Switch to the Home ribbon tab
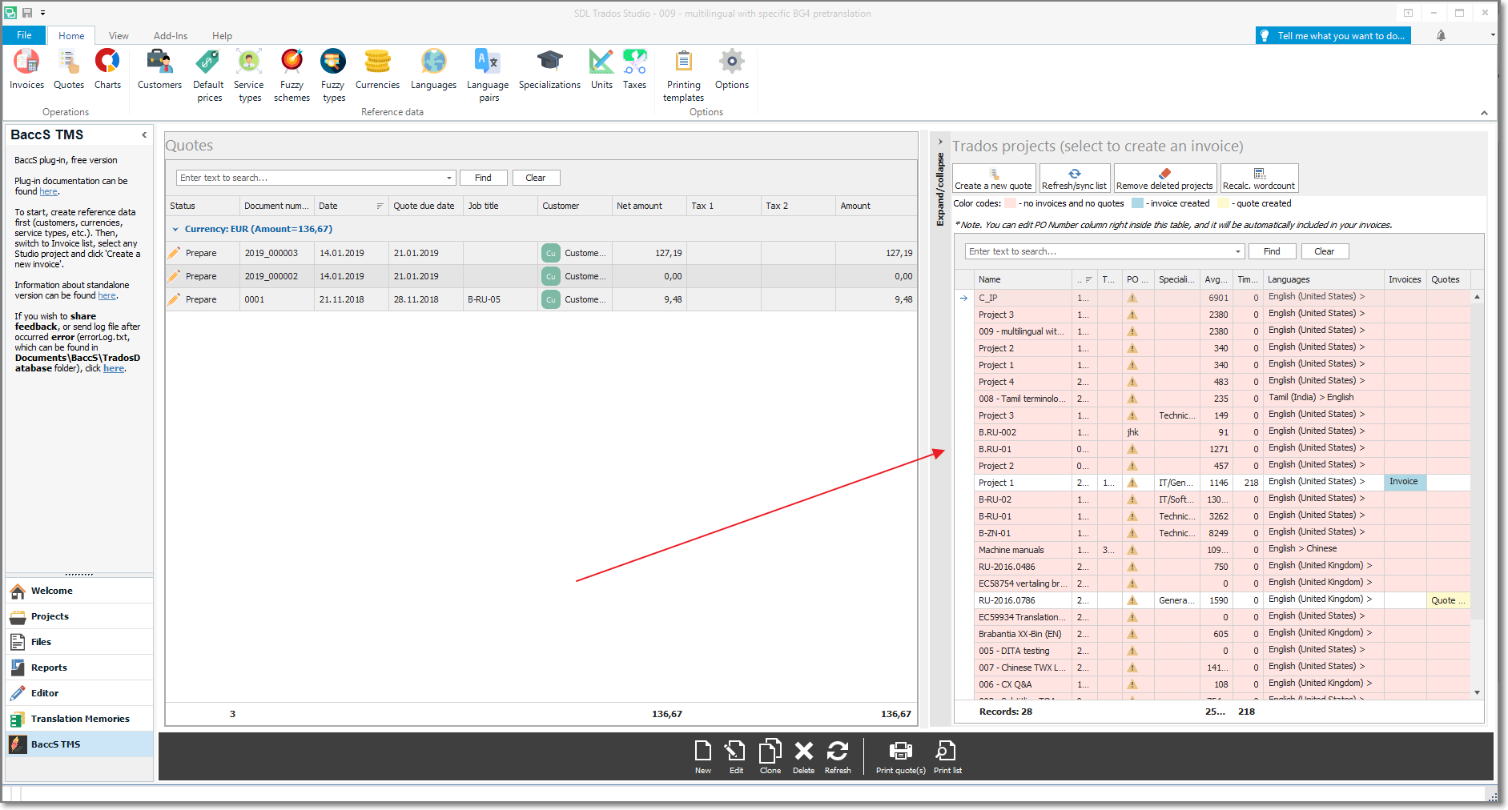This screenshot has height=810, width=1508. 71,35
